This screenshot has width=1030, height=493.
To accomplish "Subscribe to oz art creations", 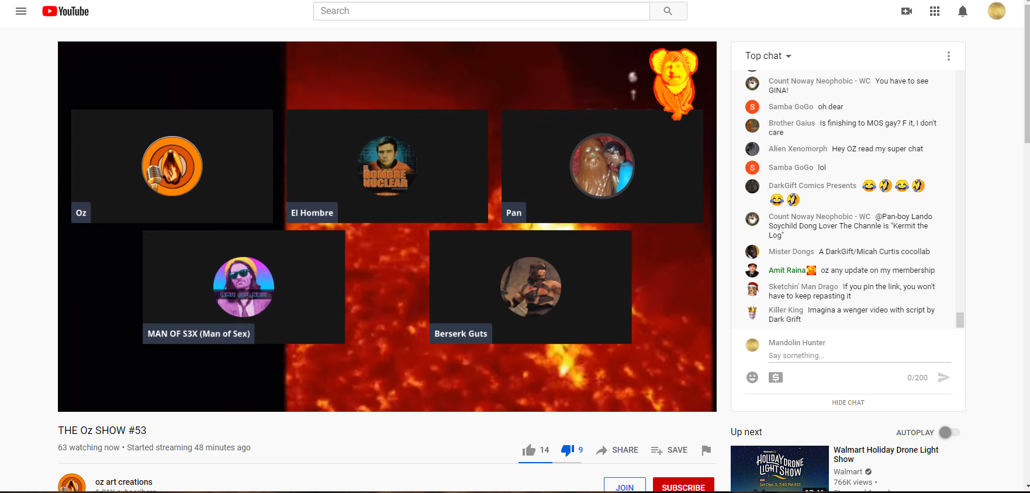I will tap(683, 485).
